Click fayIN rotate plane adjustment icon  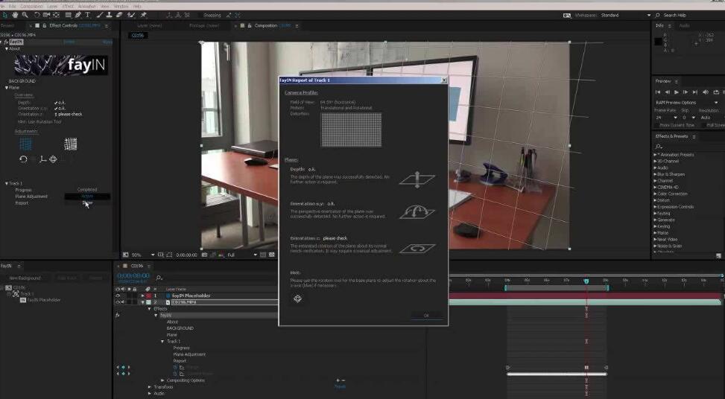click(x=24, y=159)
